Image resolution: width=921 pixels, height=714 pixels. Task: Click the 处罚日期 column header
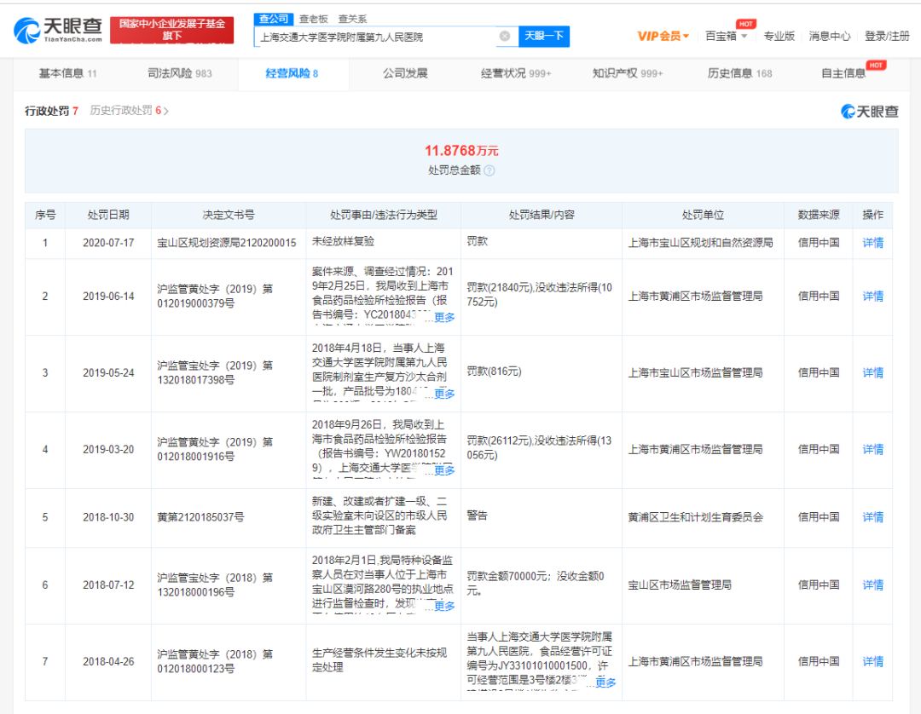coord(108,216)
